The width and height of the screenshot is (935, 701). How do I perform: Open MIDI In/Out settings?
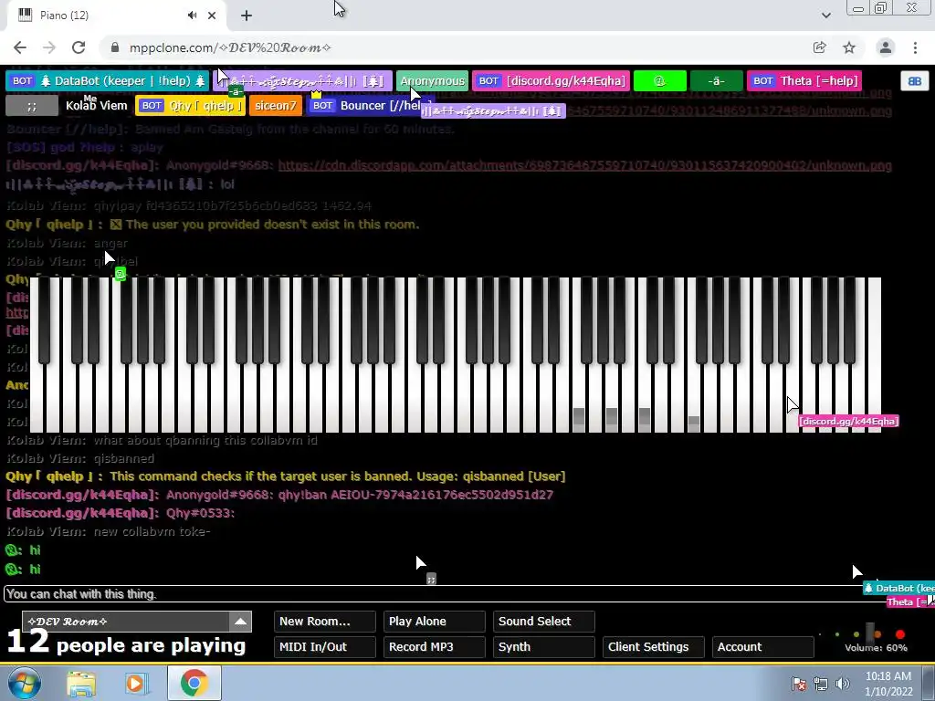pos(325,647)
